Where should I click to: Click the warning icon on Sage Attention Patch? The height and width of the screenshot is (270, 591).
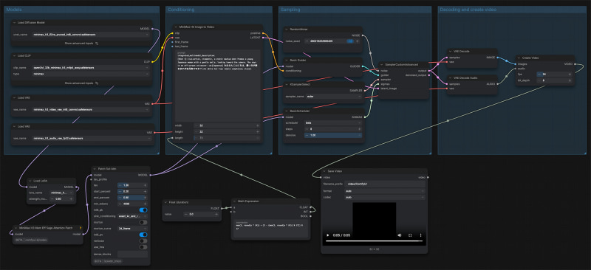pyautogui.click(x=81, y=227)
